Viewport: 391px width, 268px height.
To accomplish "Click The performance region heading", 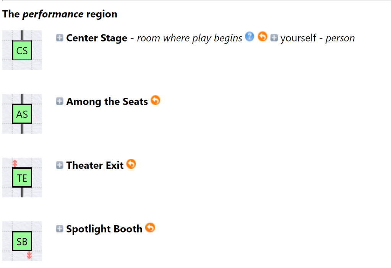I will (59, 14).
